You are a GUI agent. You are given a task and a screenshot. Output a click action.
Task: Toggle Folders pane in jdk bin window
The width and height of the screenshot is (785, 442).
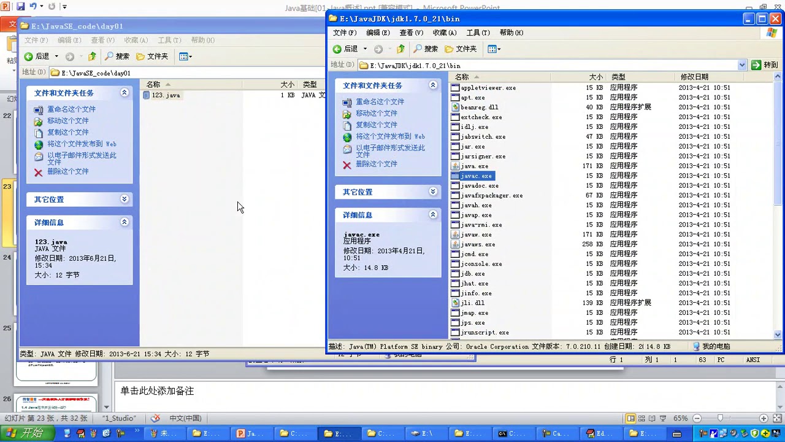[x=461, y=49]
